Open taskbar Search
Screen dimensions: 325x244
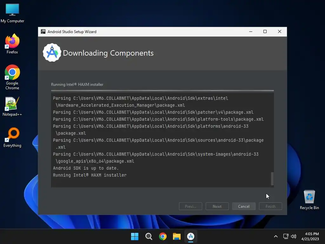[149, 236]
